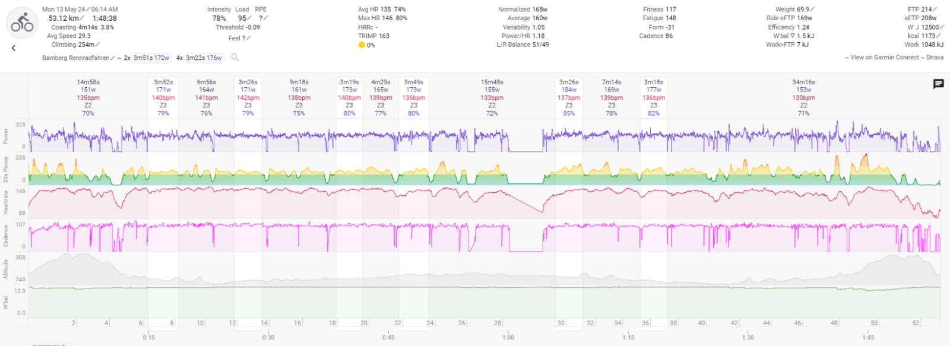Viewport: 950px width, 346px height.
Task: Click the Heartrate chart axis label
Action: click(x=6, y=202)
